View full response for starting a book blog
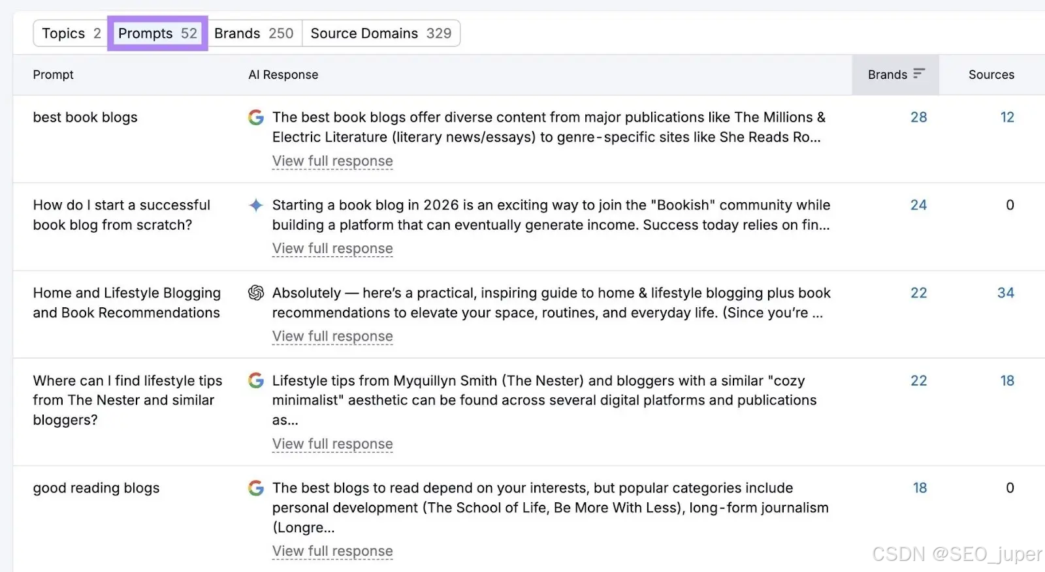This screenshot has width=1045, height=572. 332,248
